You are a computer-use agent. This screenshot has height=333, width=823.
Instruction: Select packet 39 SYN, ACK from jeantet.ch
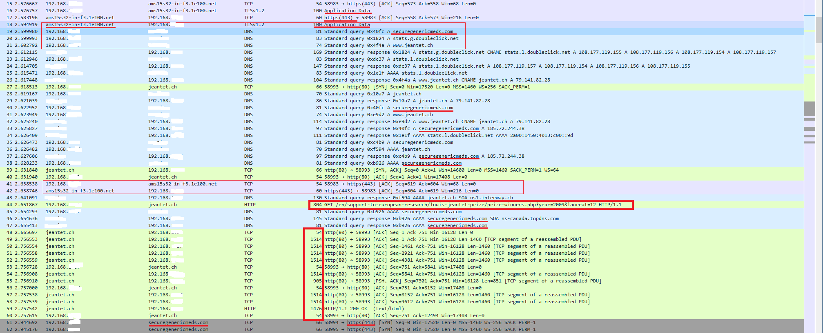[402, 170]
